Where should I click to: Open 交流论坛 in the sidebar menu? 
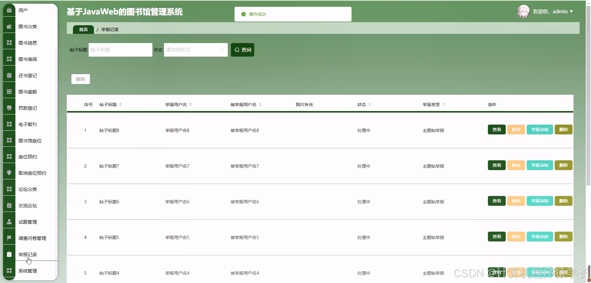pyautogui.click(x=28, y=205)
